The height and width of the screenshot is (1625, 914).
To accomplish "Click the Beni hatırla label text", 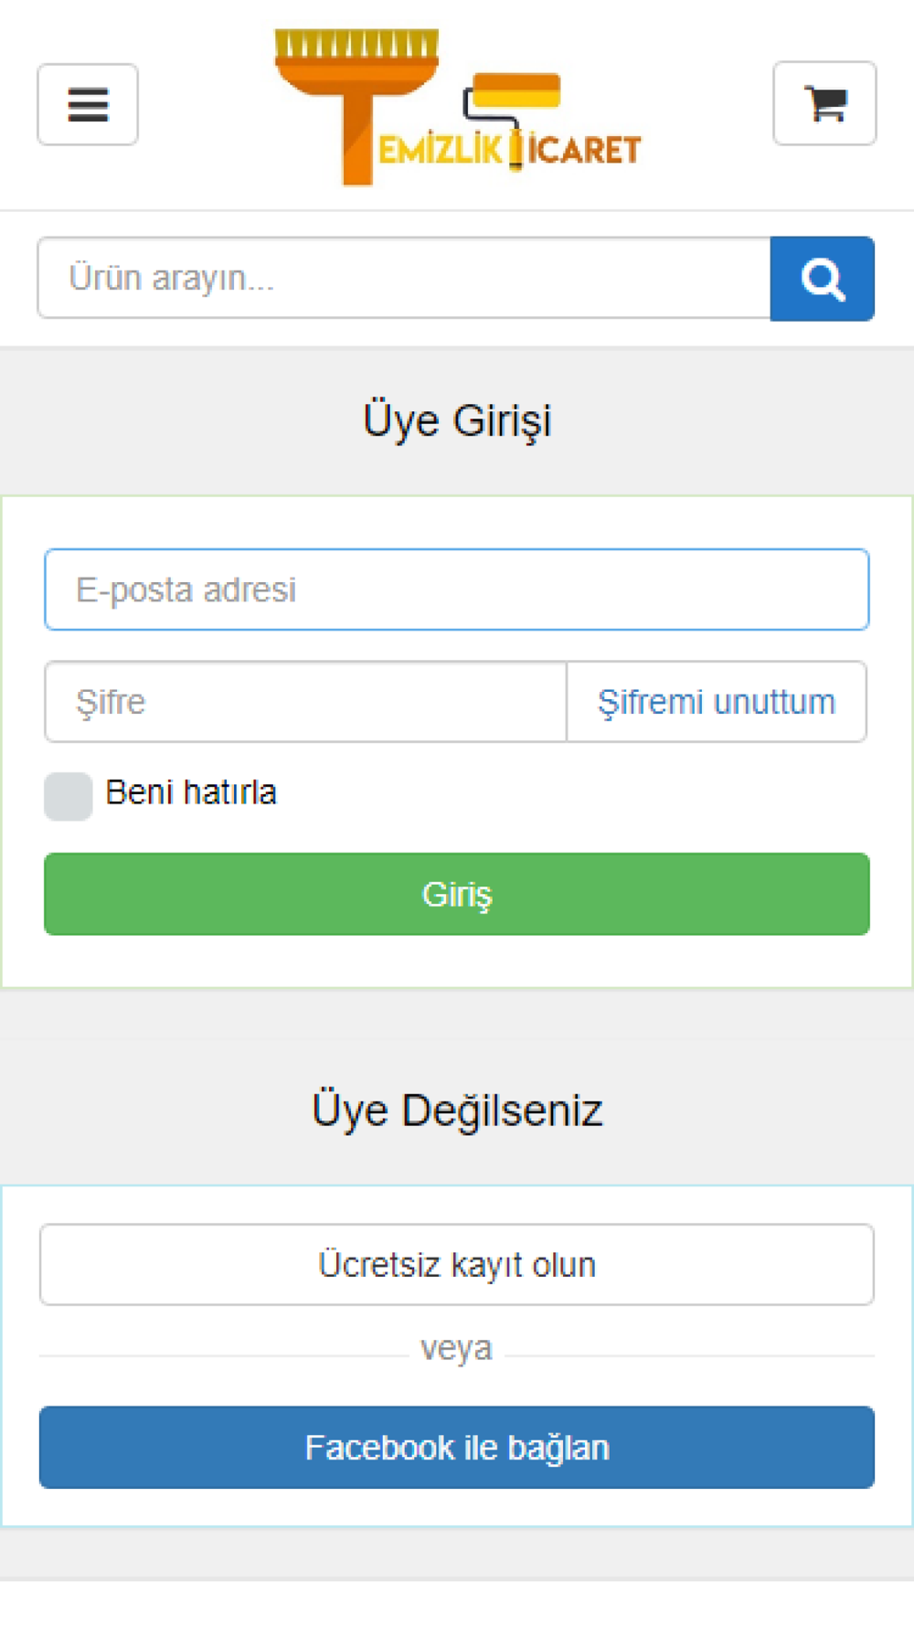I will coord(191,792).
